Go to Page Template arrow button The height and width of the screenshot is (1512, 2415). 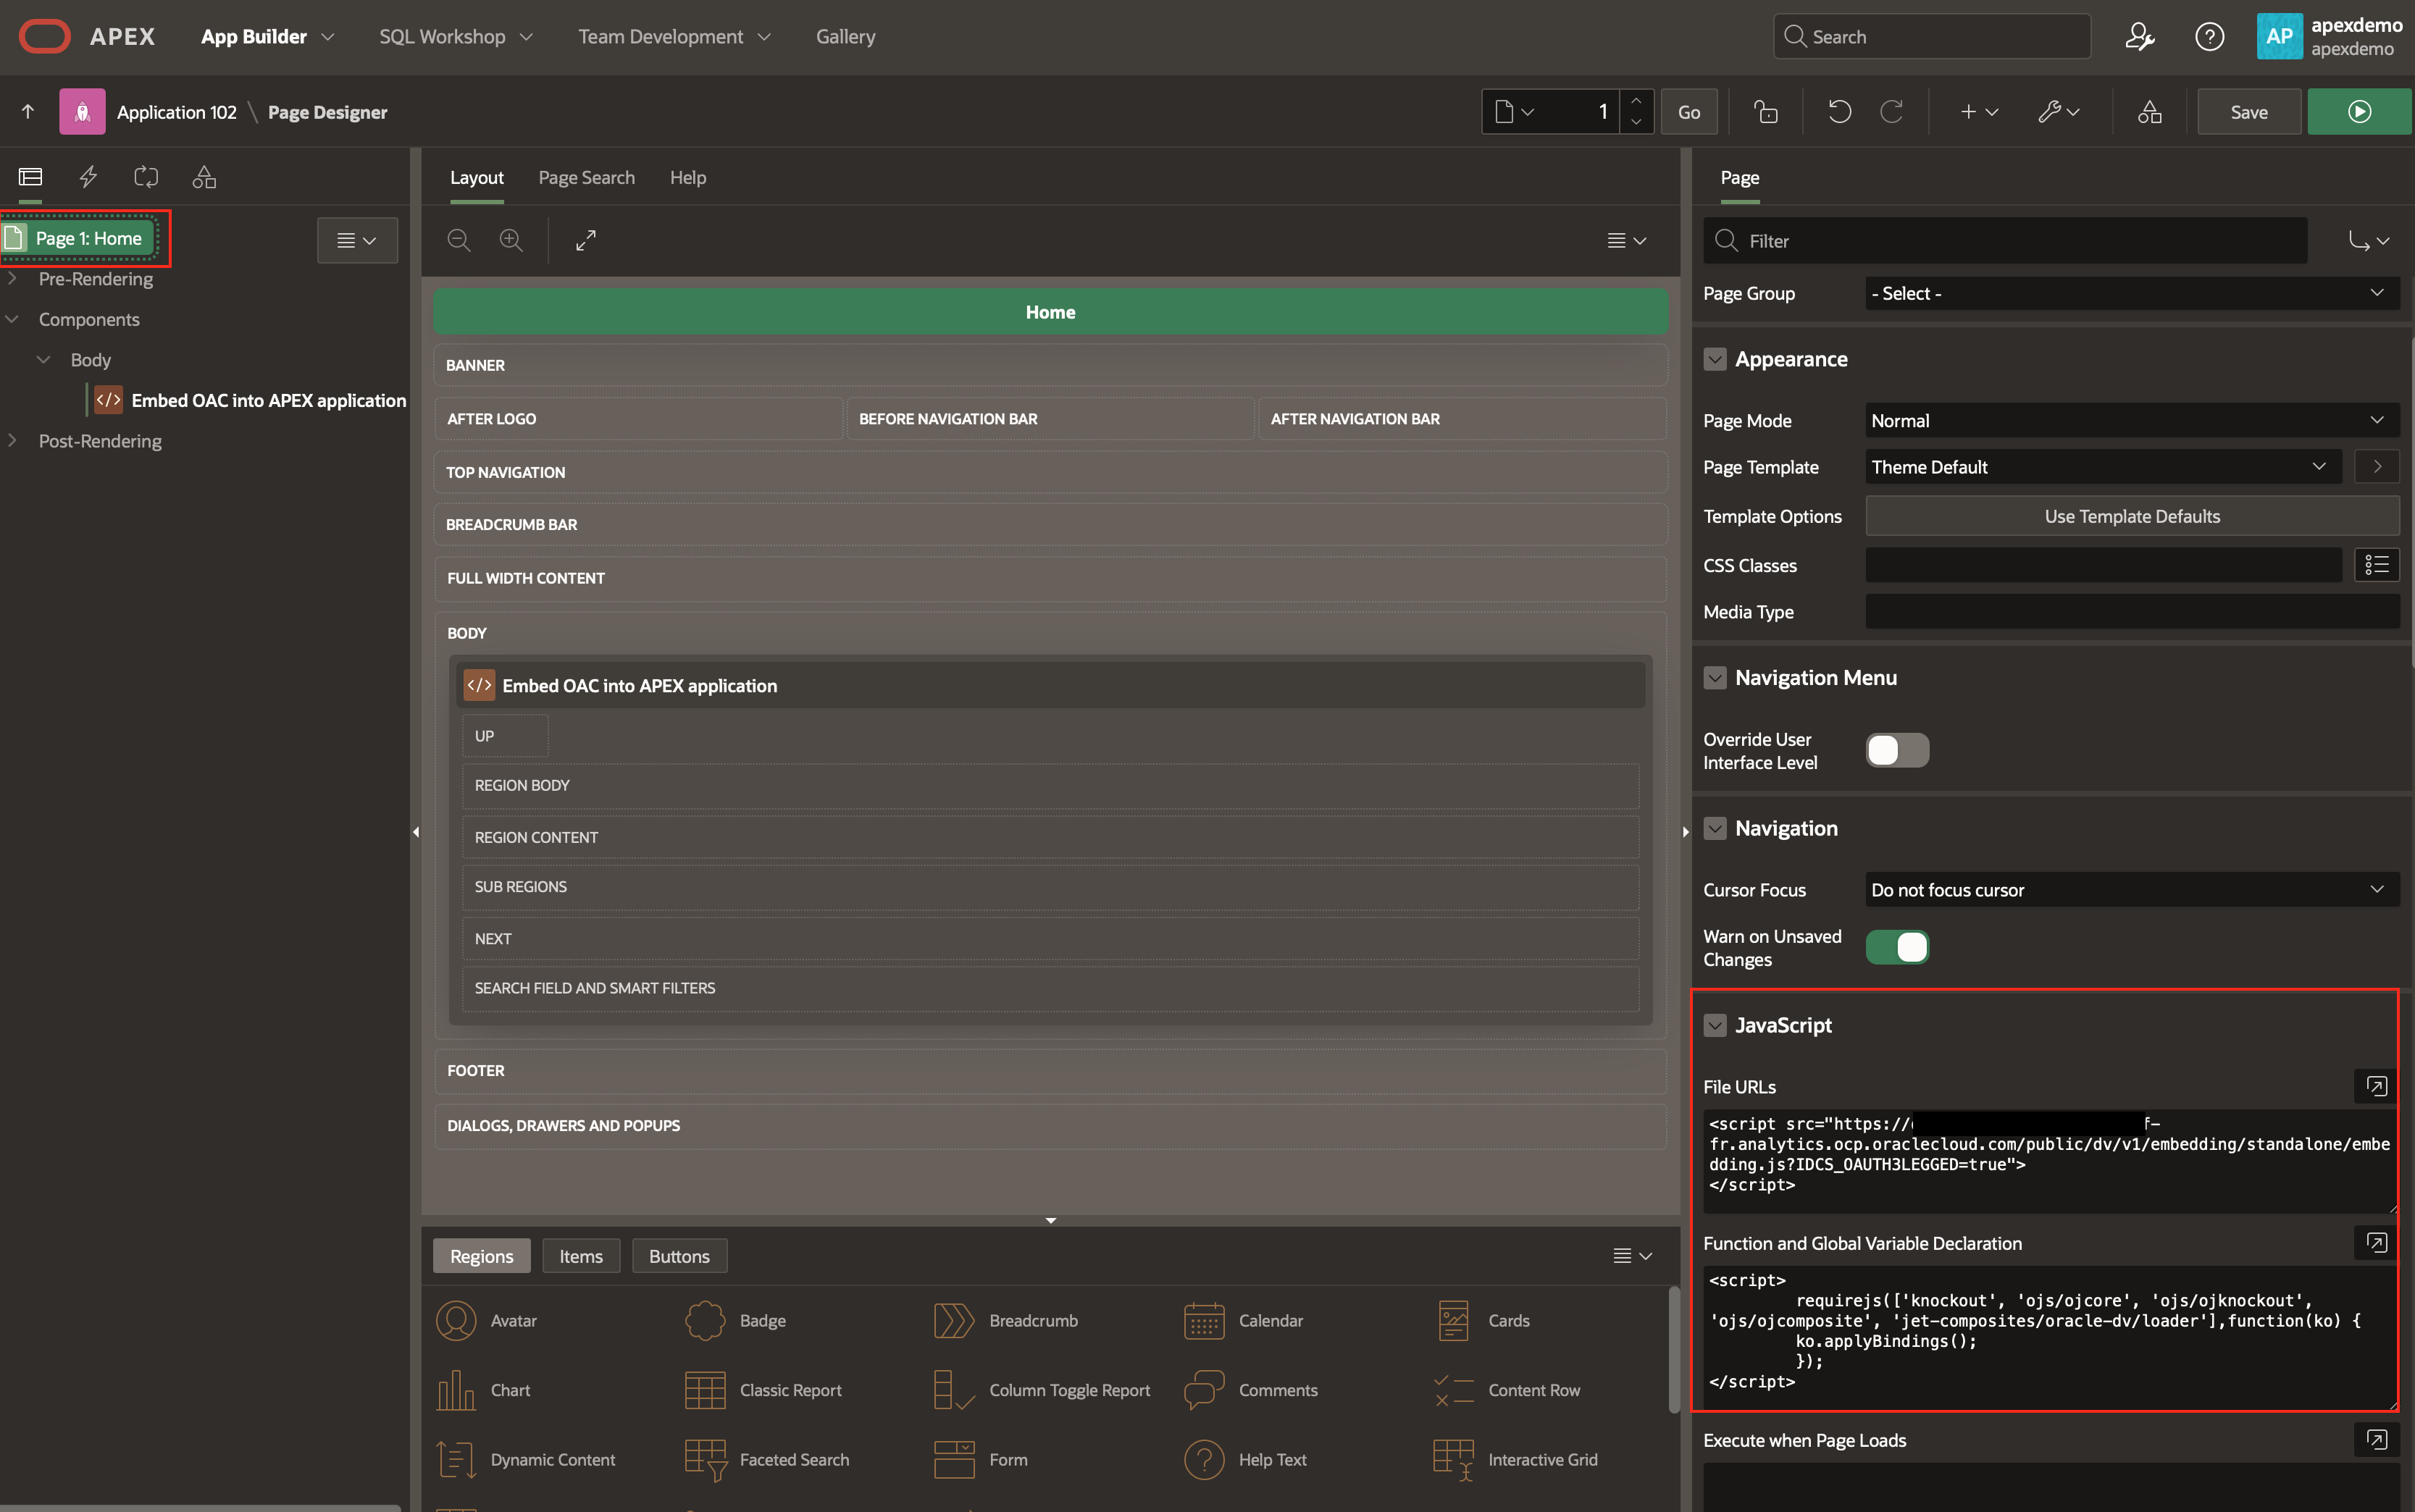2376,467
